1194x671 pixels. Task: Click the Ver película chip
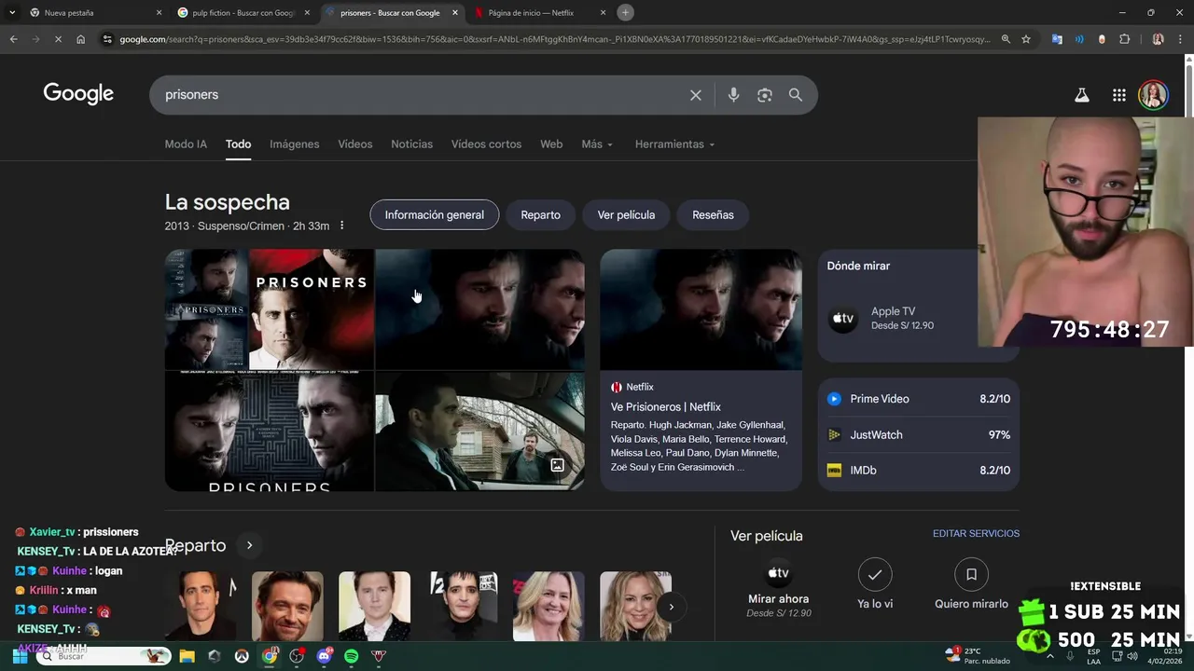(x=626, y=215)
